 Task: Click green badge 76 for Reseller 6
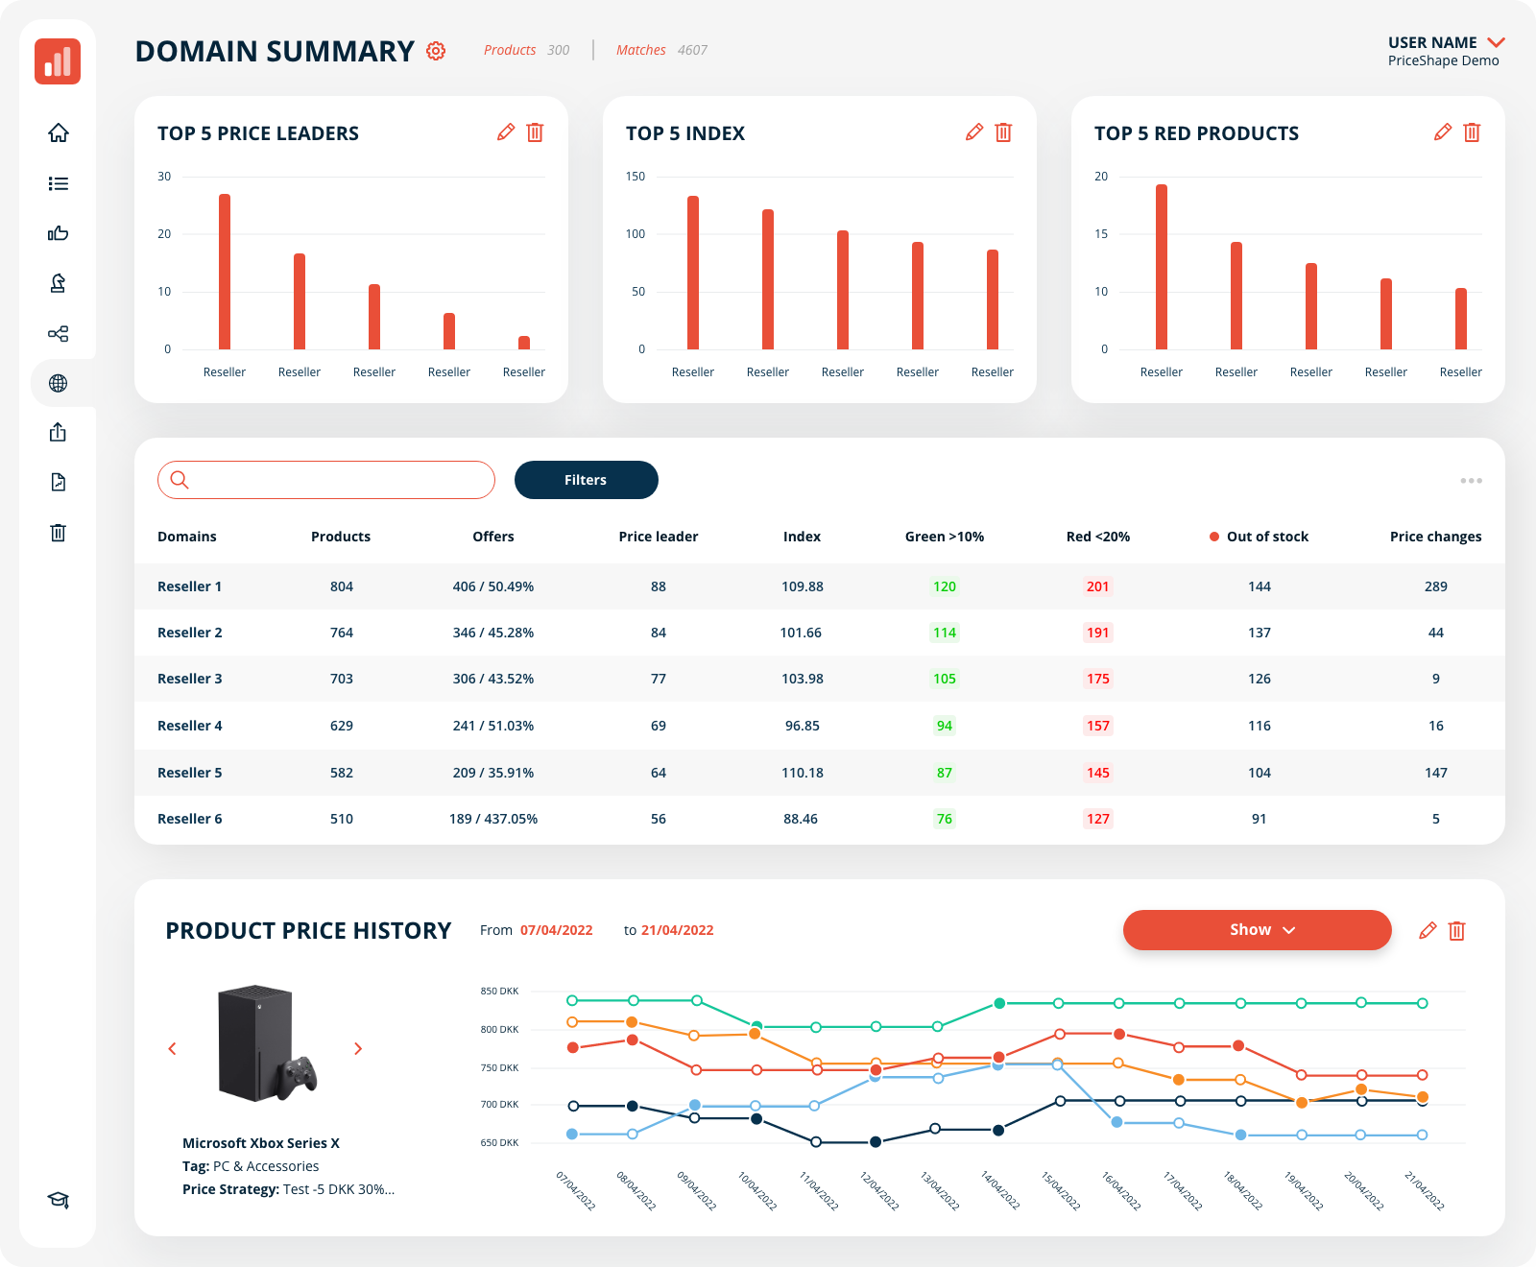(945, 819)
